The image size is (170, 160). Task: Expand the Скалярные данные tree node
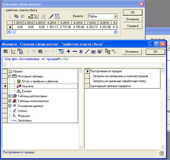pyautogui.click(x=10, y=106)
